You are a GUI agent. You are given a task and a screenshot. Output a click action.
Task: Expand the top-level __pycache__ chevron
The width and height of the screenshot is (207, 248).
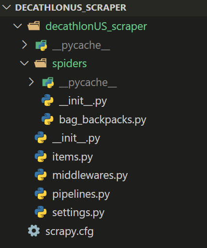tap(25, 45)
